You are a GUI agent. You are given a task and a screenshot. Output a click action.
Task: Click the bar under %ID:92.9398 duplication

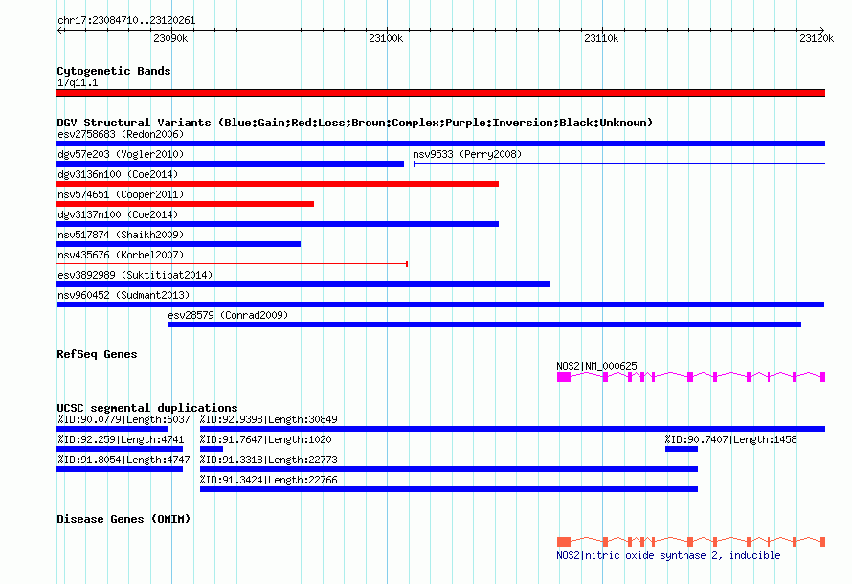coord(512,429)
